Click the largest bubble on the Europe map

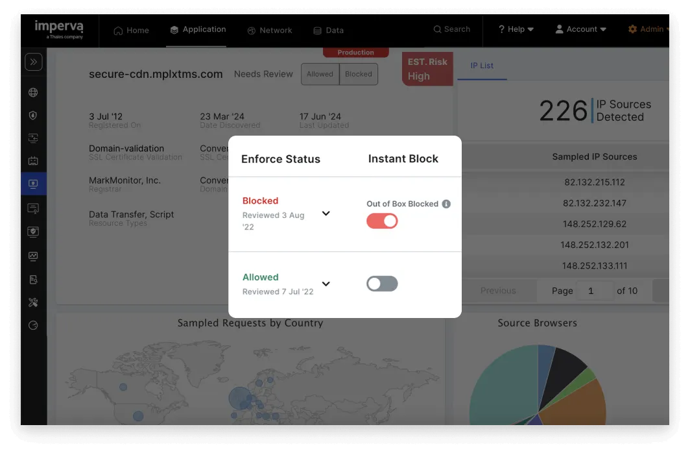coord(240,398)
